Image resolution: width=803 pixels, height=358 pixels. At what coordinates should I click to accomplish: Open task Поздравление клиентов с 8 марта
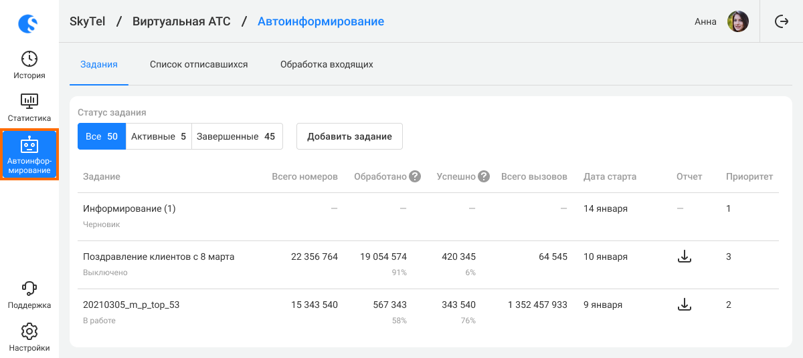tap(159, 256)
